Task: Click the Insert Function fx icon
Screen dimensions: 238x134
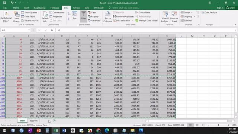Action: click(x=52, y=30)
